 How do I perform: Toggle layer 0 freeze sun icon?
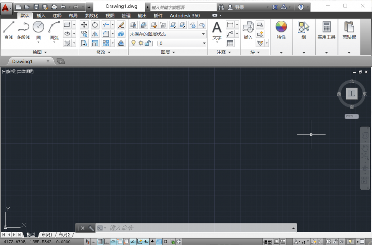(141, 43)
